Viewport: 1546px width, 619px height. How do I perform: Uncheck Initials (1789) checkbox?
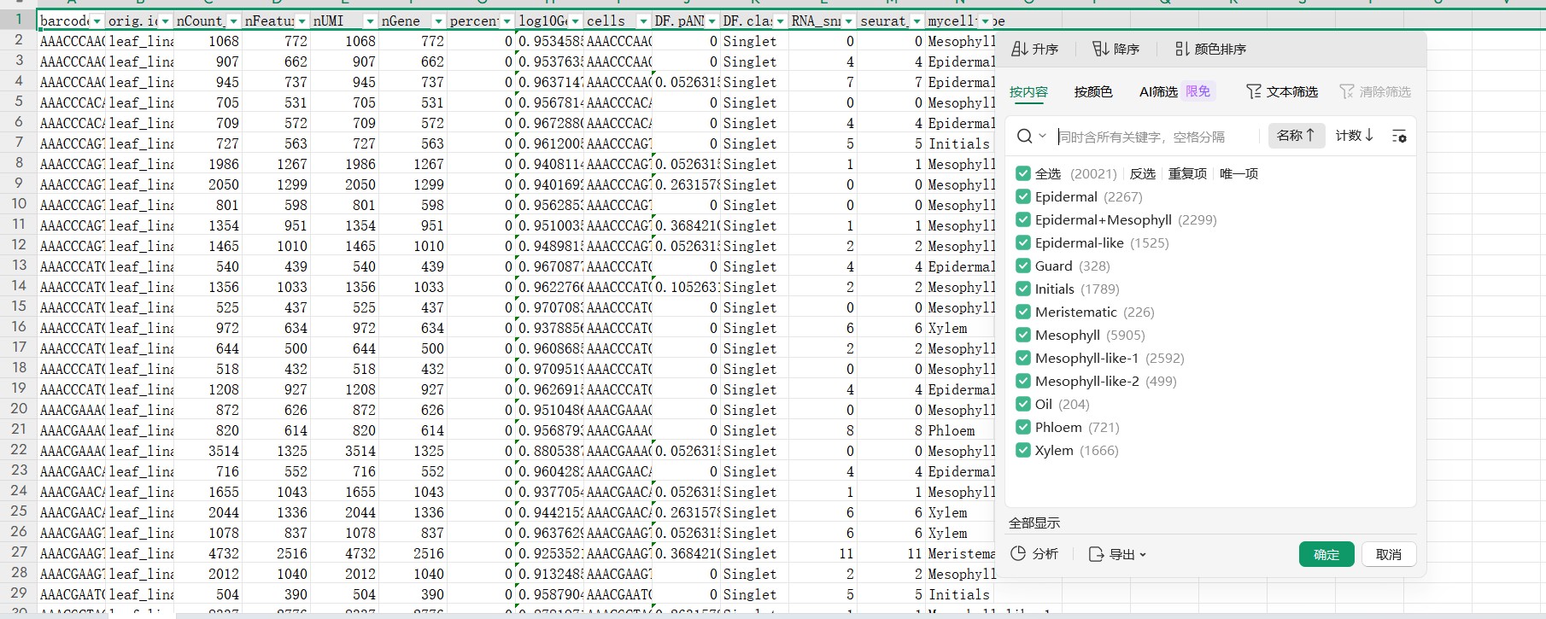click(1023, 289)
